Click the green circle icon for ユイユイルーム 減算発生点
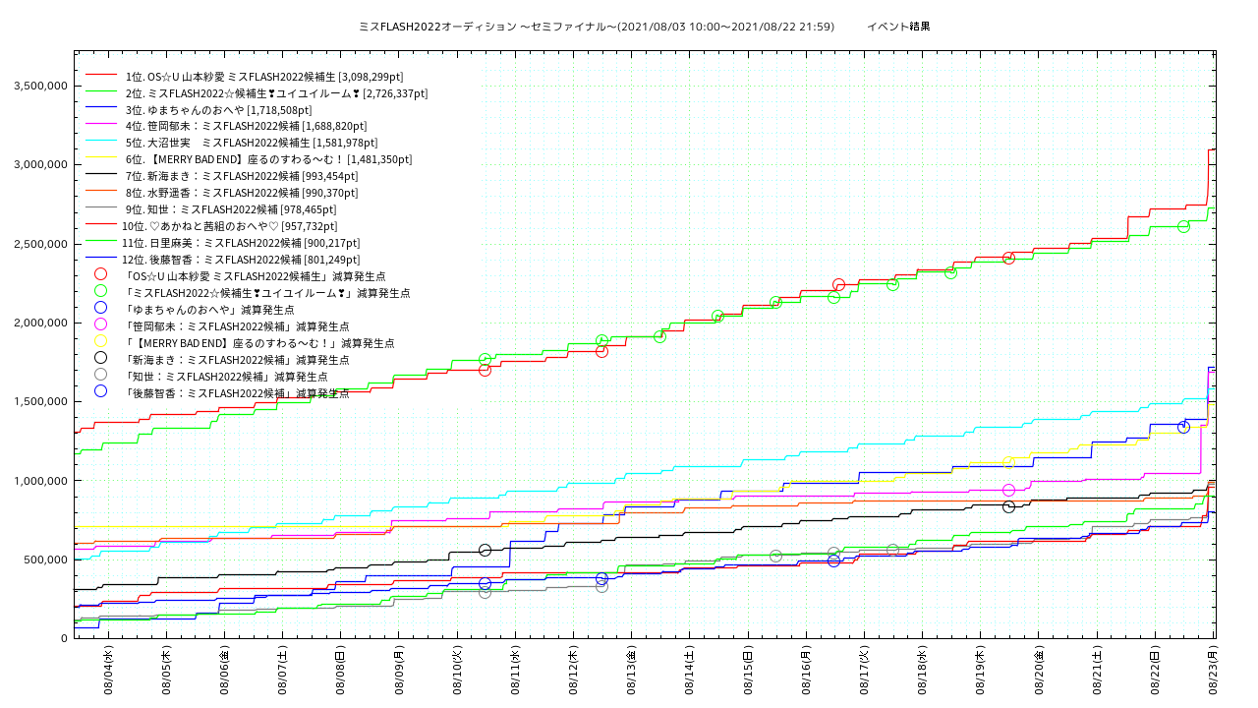The width and height of the screenshot is (1258, 708). pos(100,292)
